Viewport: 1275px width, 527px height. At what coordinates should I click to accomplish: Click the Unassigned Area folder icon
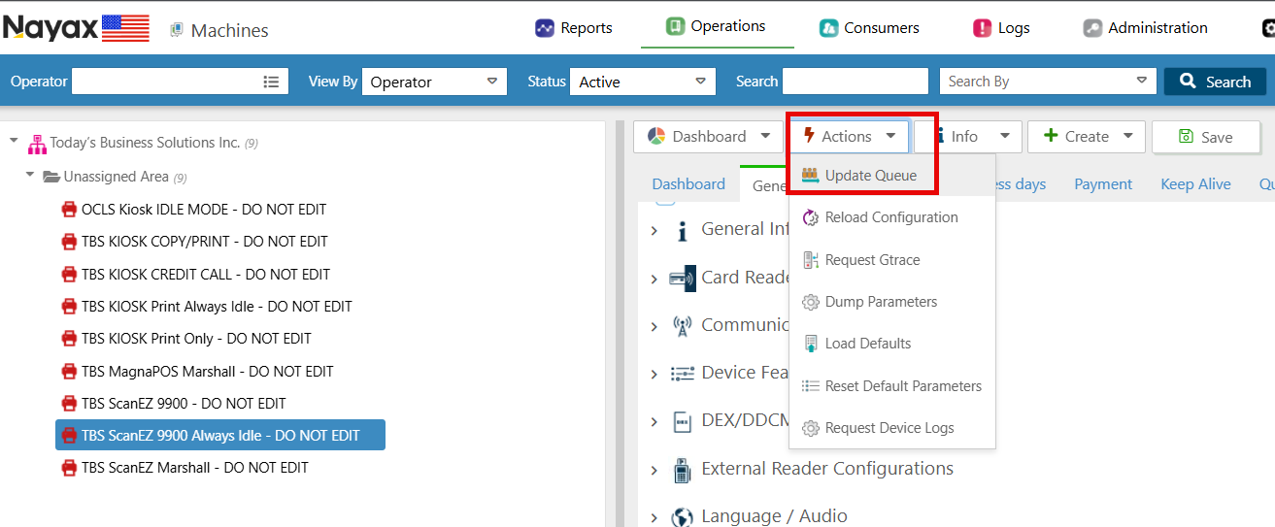click(51, 177)
